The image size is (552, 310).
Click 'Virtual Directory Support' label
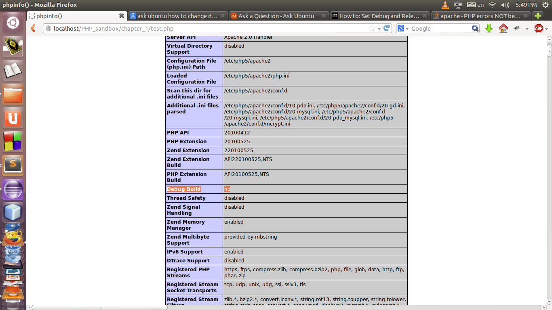[190, 49]
